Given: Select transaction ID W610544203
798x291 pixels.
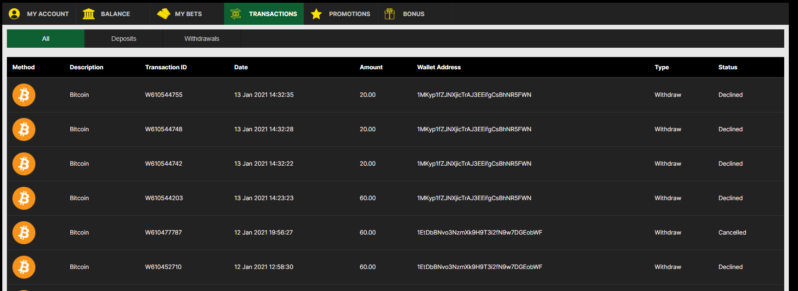Looking at the screenshot, I should [x=164, y=198].
